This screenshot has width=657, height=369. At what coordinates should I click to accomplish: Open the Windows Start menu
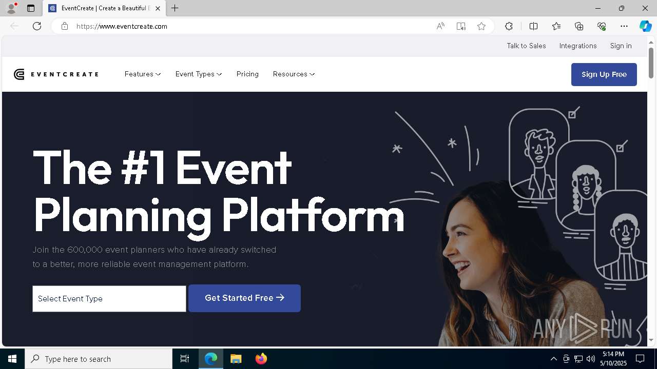(x=12, y=359)
